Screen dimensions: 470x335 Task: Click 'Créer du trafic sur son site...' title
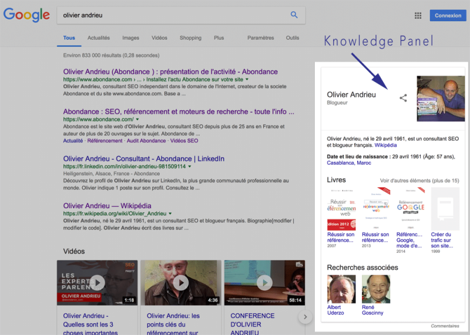click(442, 240)
